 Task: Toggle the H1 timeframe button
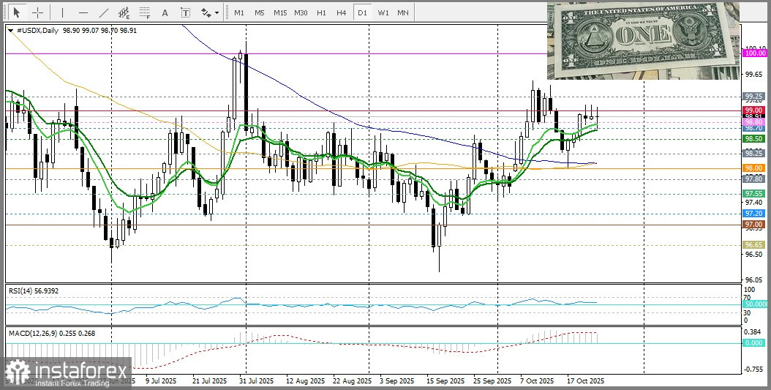pyautogui.click(x=321, y=12)
